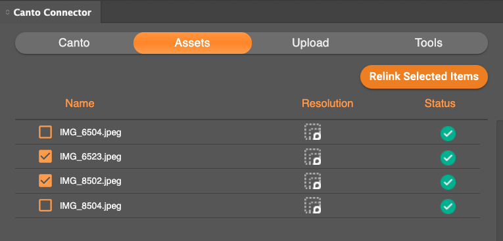Click Relink Selected Items button
Image resolution: width=503 pixels, height=241 pixels.
(423, 77)
